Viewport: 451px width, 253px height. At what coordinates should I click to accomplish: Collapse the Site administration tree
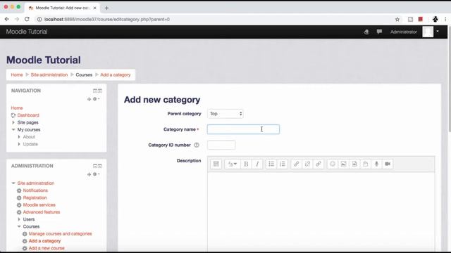(x=13, y=183)
